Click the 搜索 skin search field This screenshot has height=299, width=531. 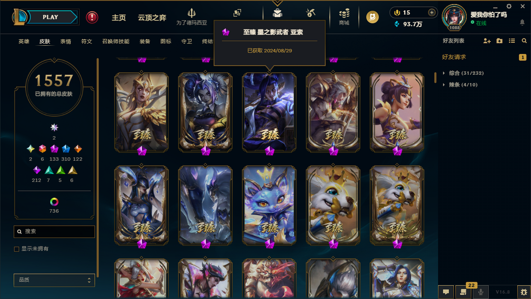click(54, 232)
